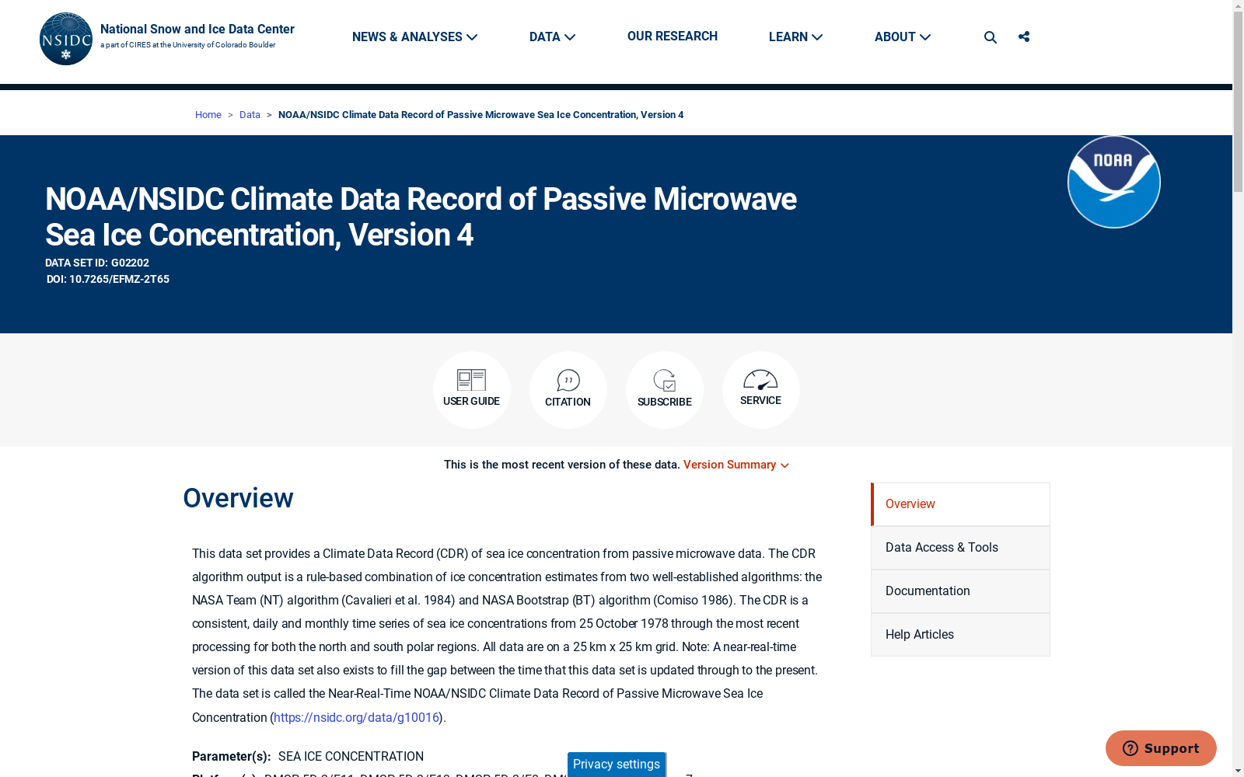Open the Help Articles tab

pos(960,635)
